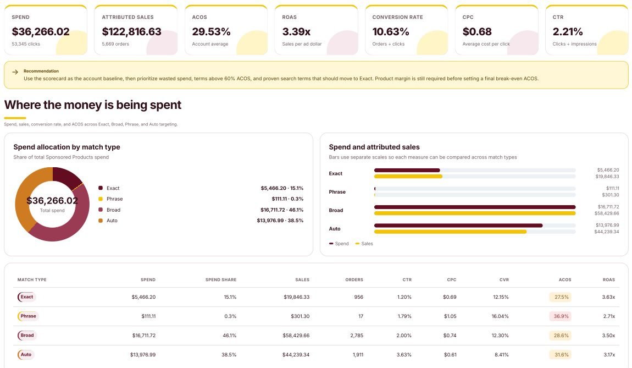Click the Exact legend color dot
Screen dimensions: 632x368
[101, 188]
